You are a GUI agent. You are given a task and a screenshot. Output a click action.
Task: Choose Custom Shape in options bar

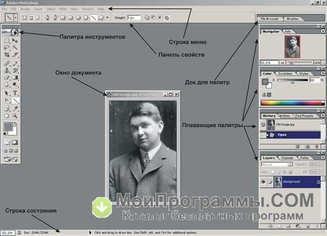[101, 18]
